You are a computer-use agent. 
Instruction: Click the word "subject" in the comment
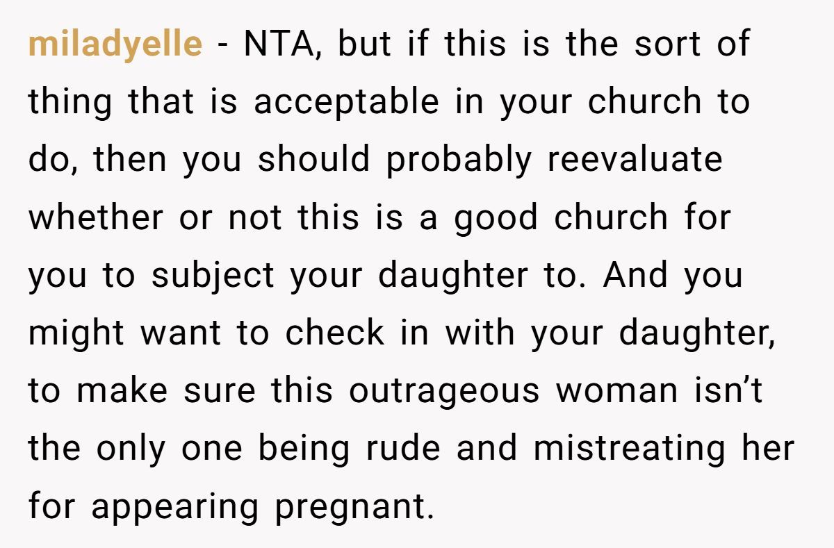point(213,276)
